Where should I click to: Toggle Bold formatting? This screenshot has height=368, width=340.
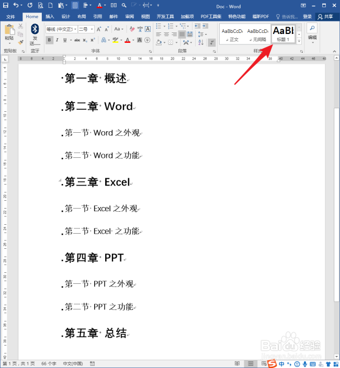coord(49,40)
